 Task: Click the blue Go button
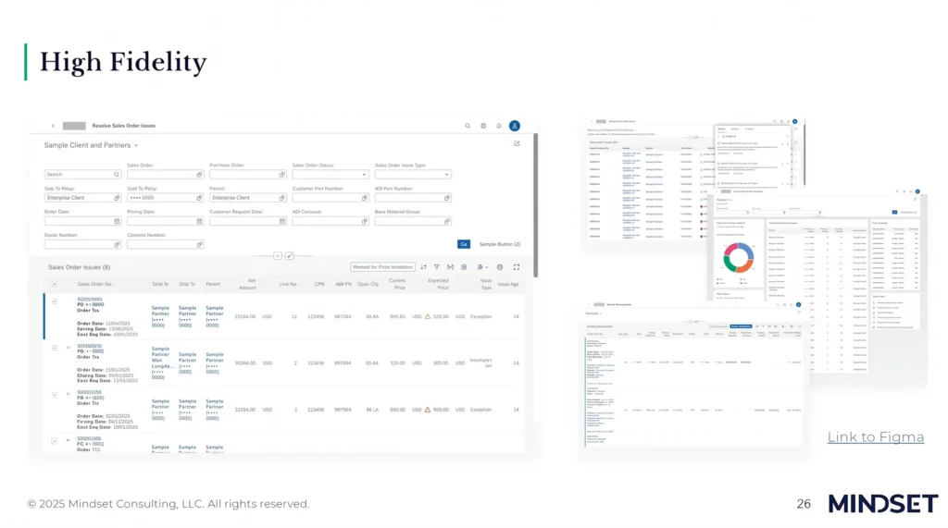[464, 244]
